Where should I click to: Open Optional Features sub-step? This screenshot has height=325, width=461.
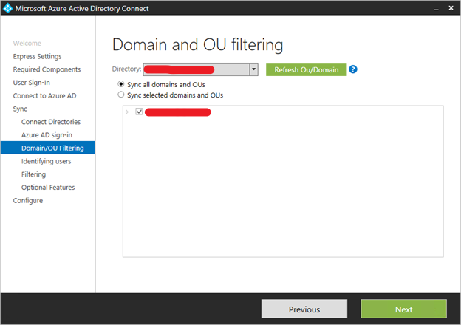click(48, 187)
